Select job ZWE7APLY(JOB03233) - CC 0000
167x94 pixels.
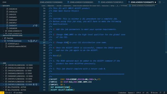coord(20,79)
